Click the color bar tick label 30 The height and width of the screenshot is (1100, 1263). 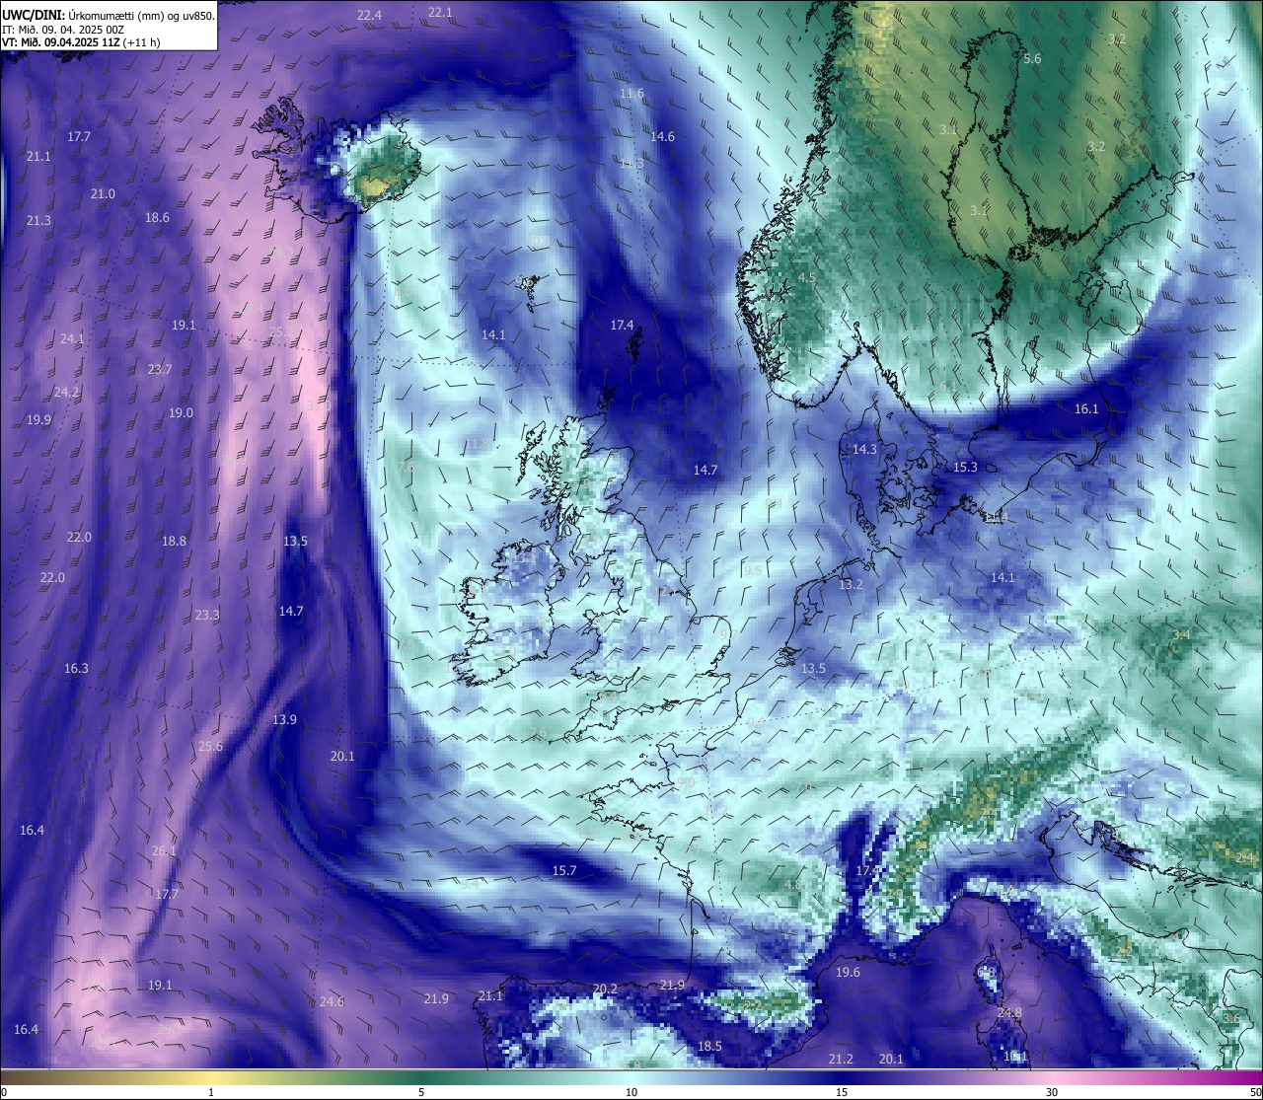point(1052,1092)
